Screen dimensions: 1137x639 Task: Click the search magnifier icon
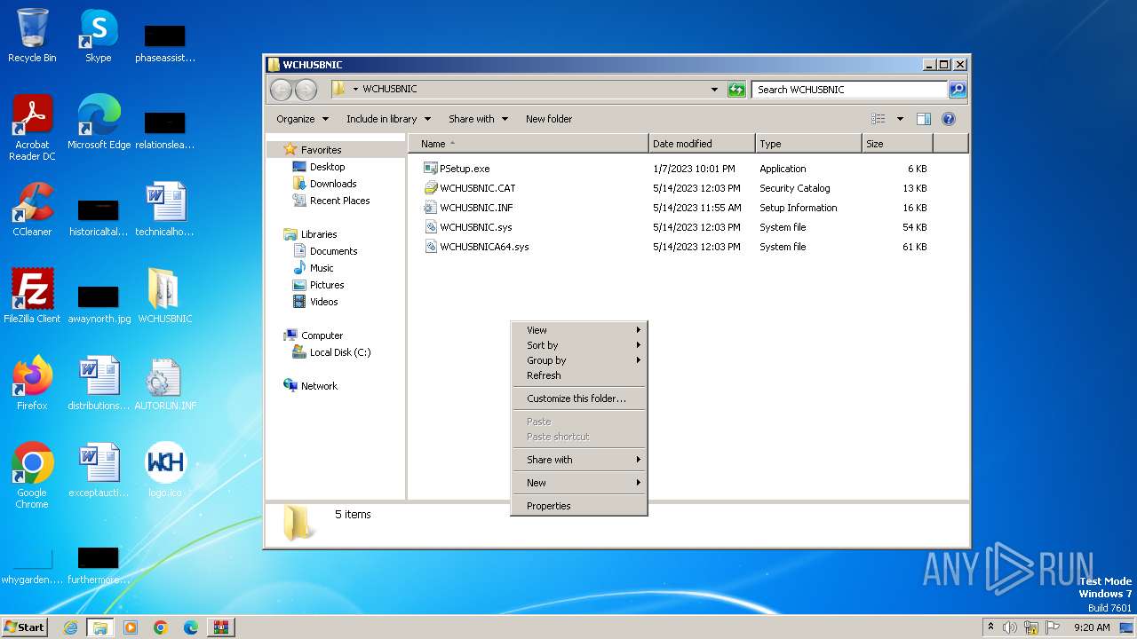pos(957,89)
